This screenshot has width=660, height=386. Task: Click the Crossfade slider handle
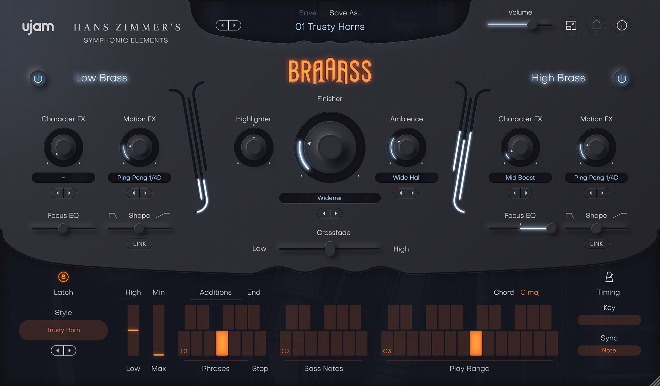pyautogui.click(x=330, y=248)
